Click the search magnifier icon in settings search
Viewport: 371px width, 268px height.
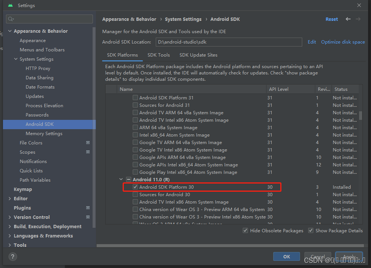11,19
